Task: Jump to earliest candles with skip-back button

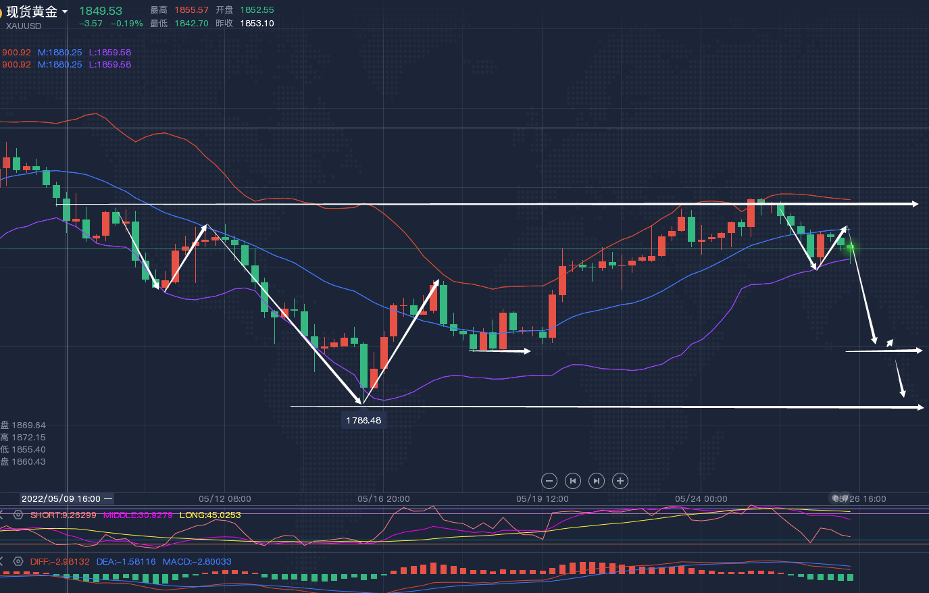Action: 573,481
